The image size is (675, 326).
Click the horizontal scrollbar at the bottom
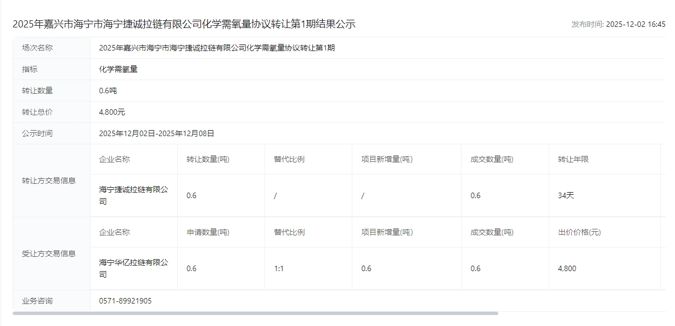[255, 313]
